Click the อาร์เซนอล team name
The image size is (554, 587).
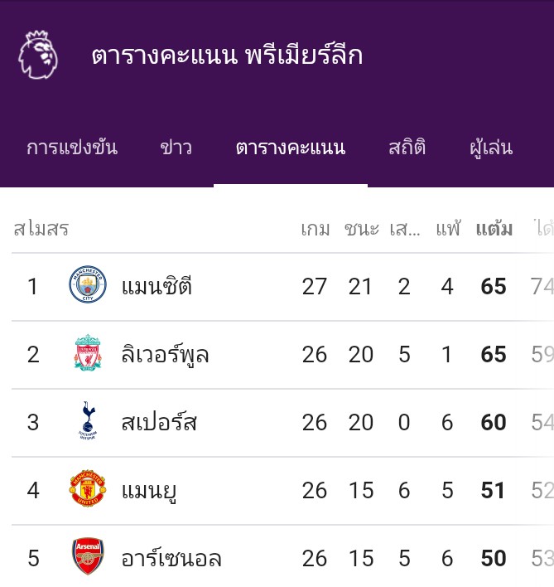pyautogui.click(x=171, y=558)
